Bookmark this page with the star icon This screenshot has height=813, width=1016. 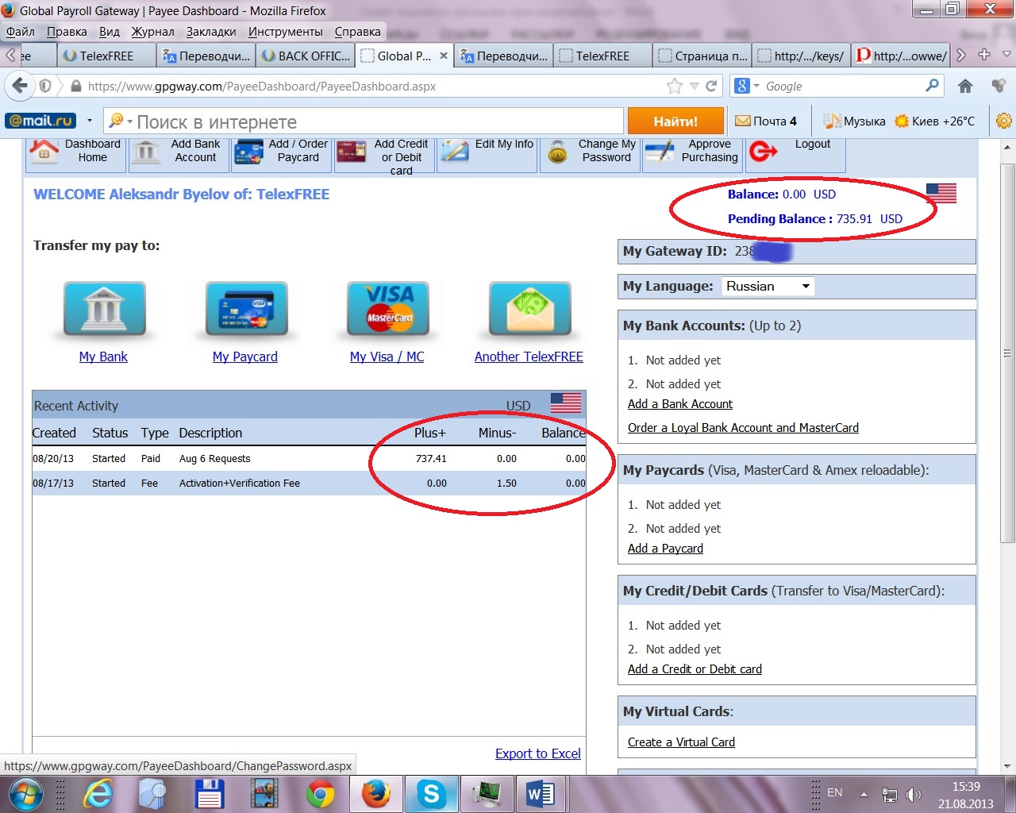point(675,86)
